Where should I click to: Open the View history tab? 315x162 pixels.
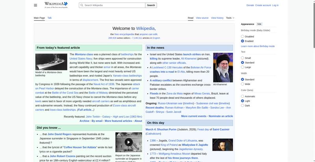pos(217,18)
